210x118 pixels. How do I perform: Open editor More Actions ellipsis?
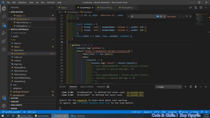tap(206, 8)
